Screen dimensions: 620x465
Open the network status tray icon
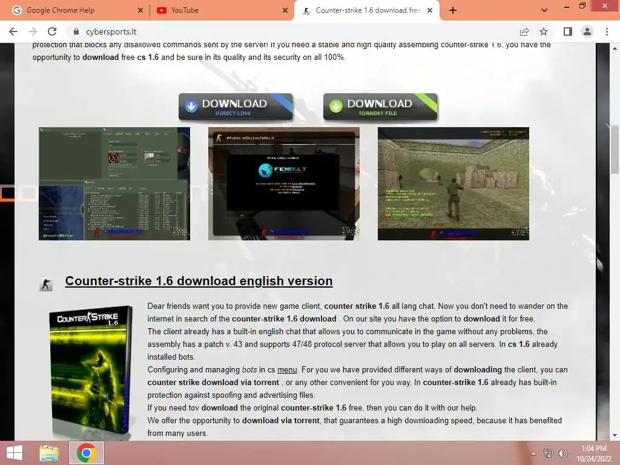pos(549,453)
